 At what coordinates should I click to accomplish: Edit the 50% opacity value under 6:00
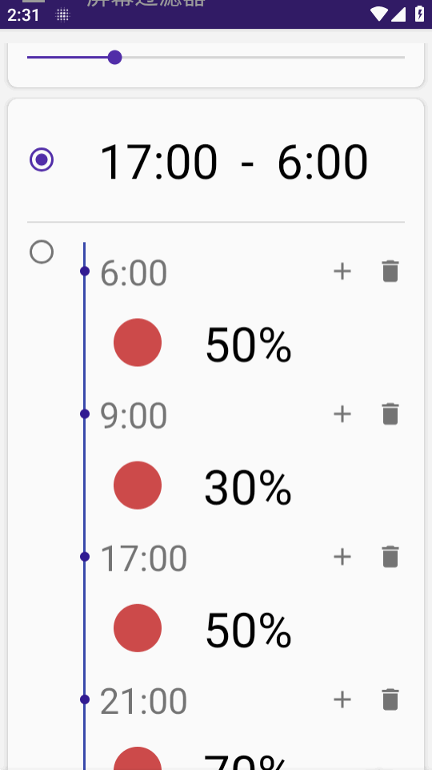tap(249, 345)
